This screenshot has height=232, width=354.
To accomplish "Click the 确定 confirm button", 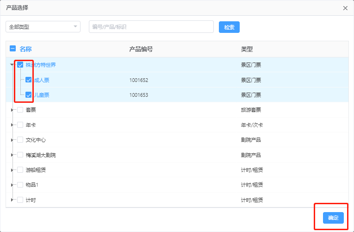I will pos(333,218).
